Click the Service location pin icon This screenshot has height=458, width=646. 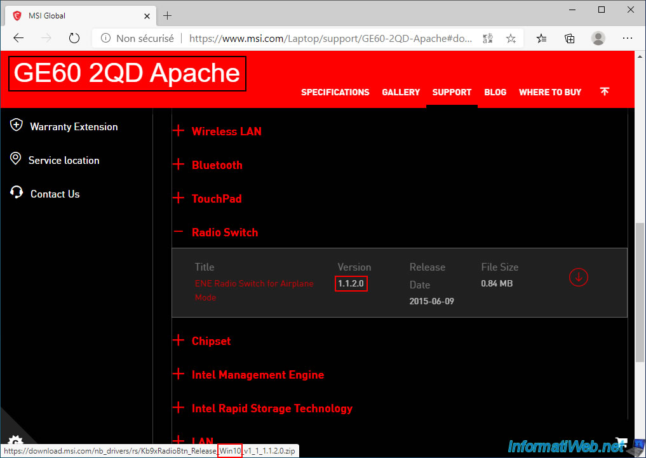click(x=16, y=159)
